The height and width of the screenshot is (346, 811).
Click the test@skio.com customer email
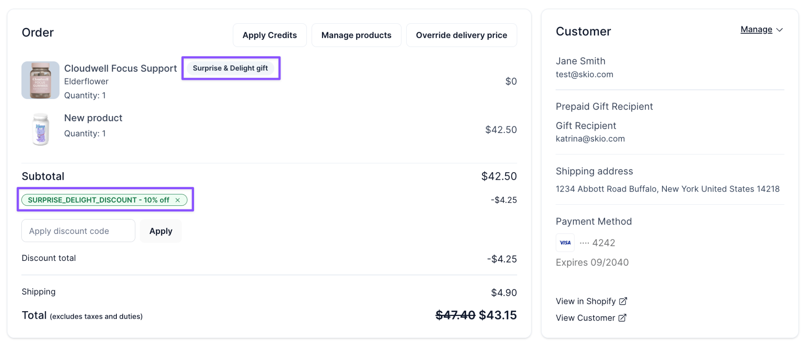tap(584, 74)
